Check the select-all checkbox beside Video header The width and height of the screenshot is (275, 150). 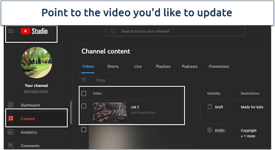click(x=84, y=93)
